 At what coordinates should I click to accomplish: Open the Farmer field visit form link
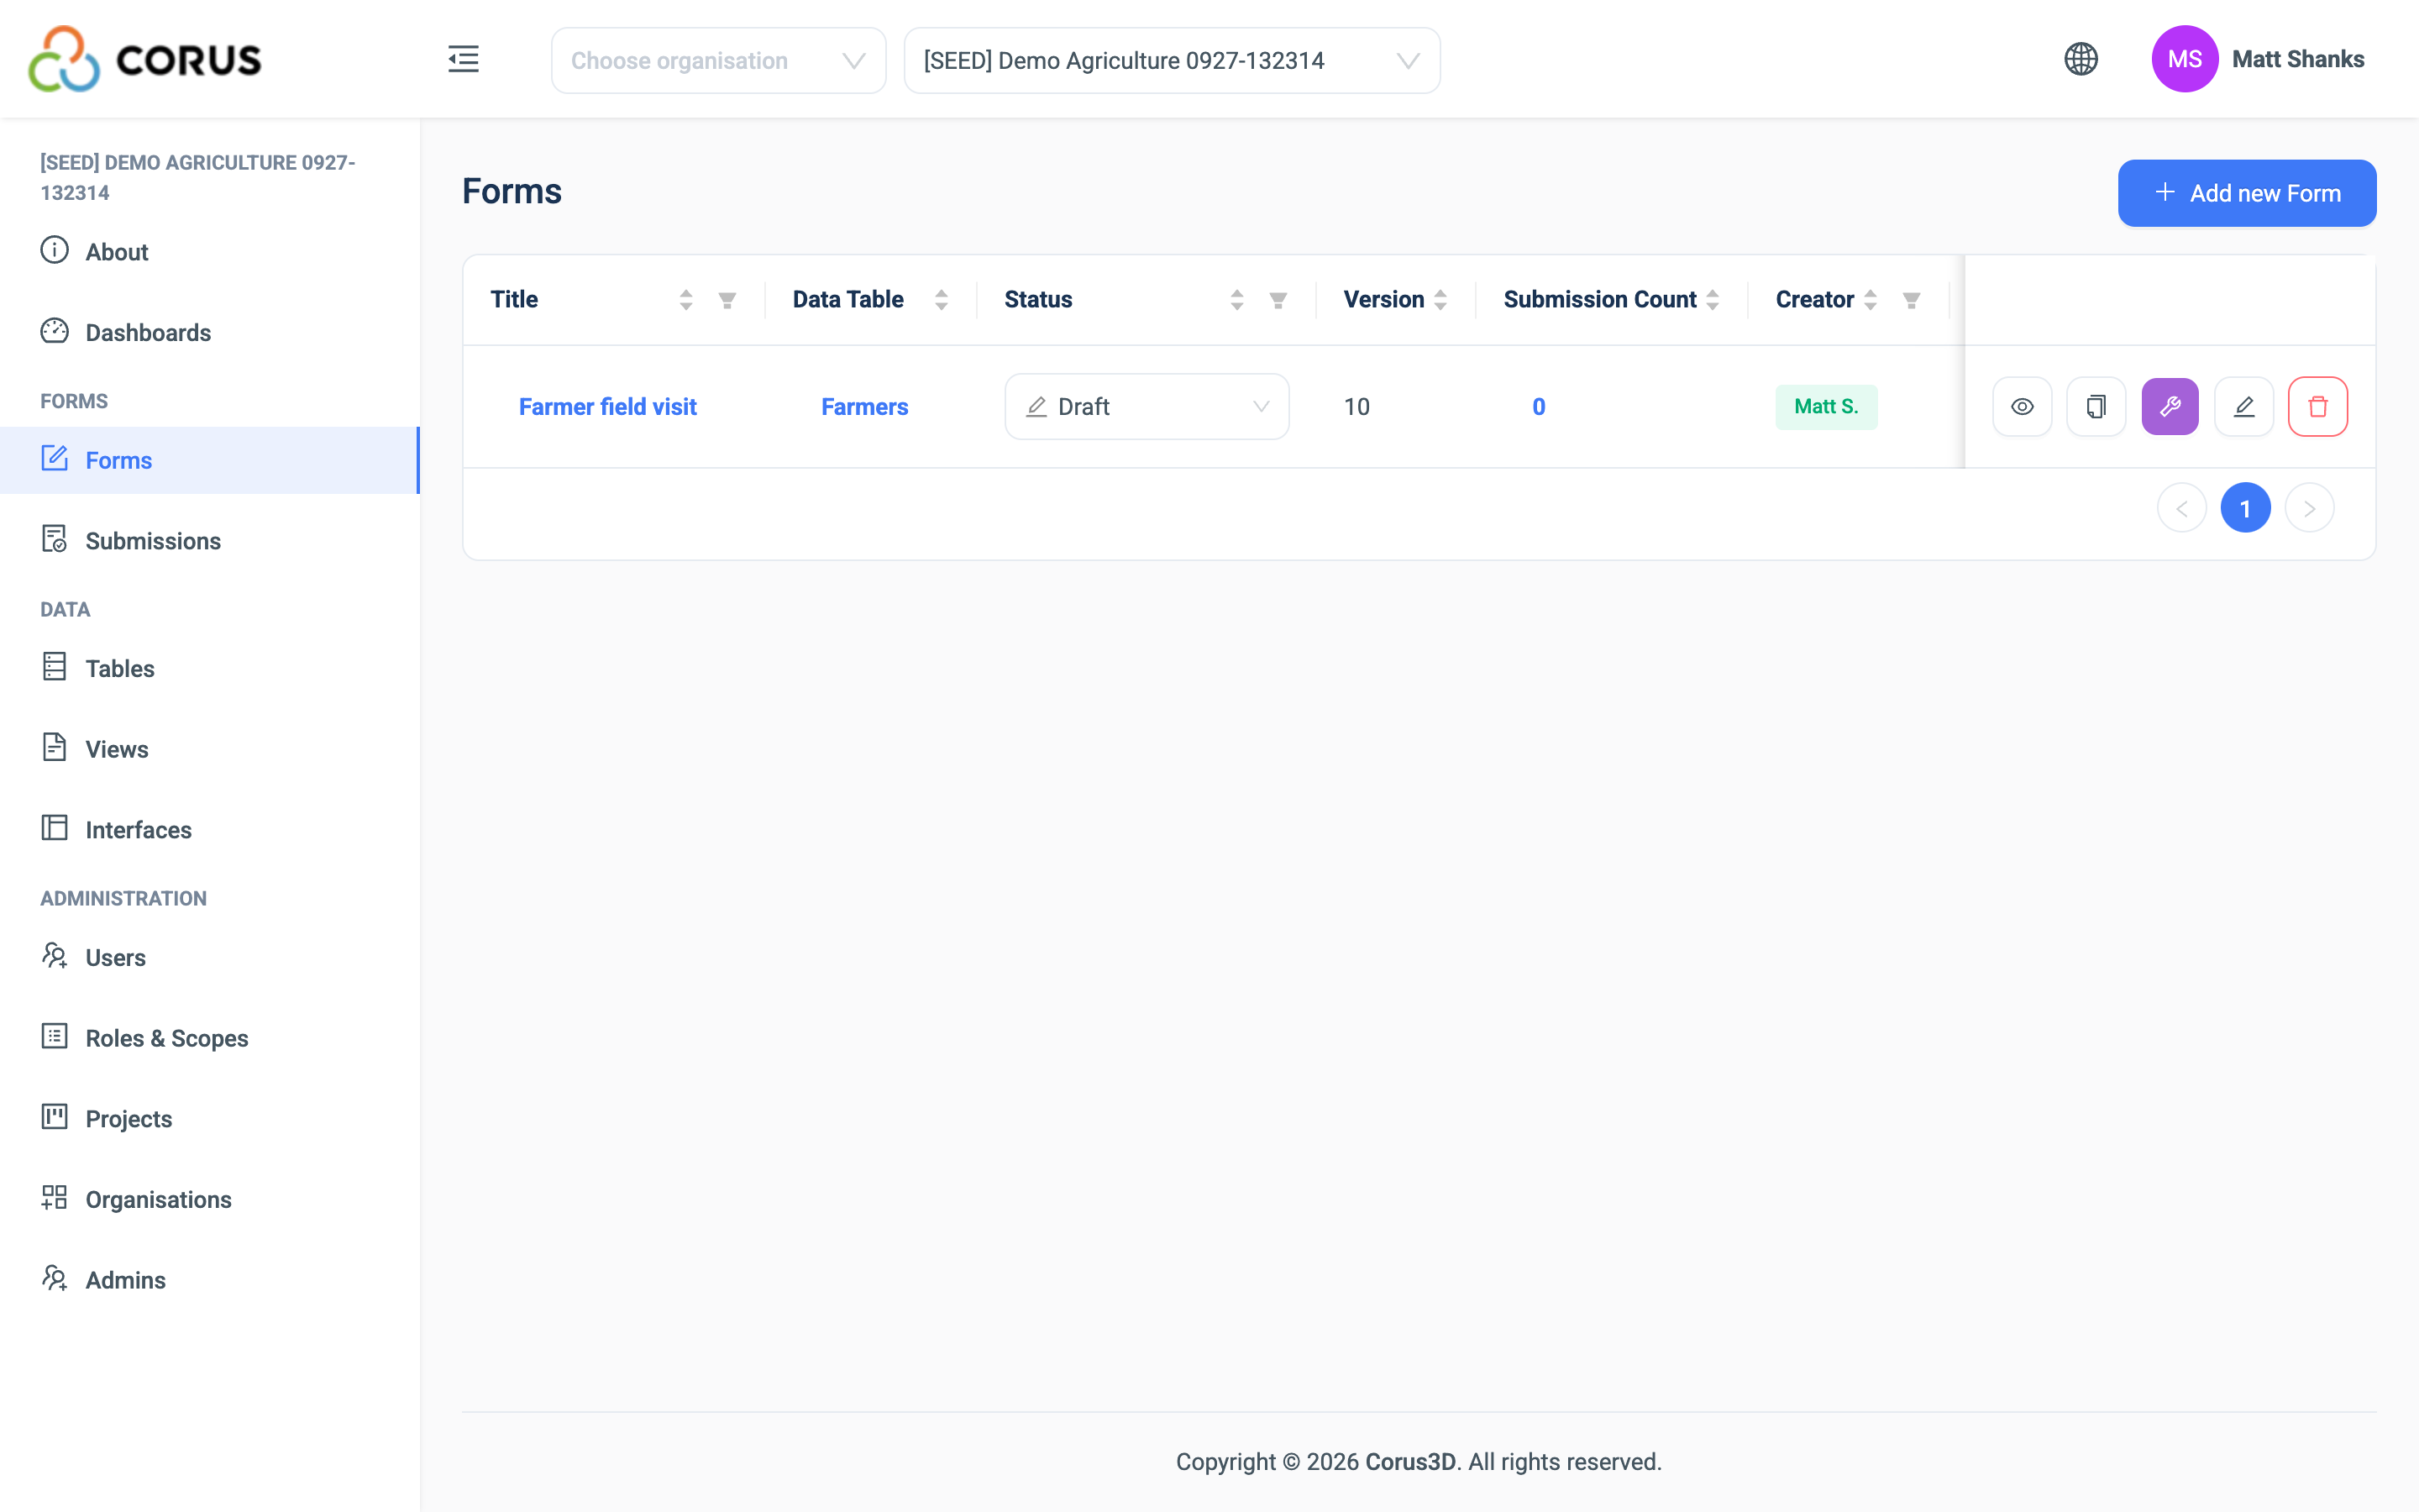tap(608, 407)
